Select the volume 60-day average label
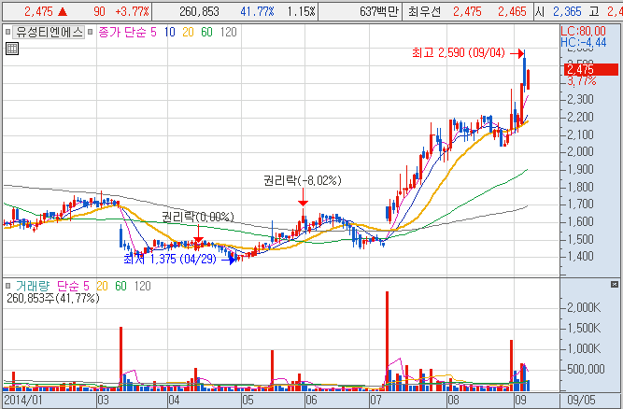This screenshot has width=623, height=409. click(x=120, y=286)
